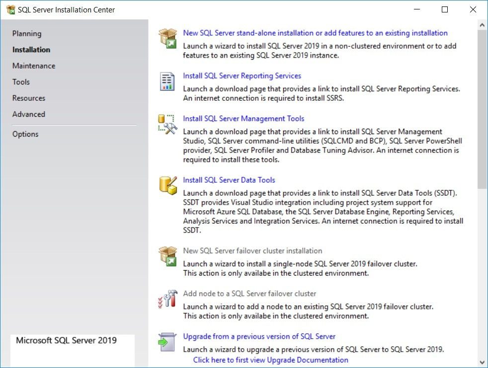Open the Advanced section
488x368 pixels.
28,114
